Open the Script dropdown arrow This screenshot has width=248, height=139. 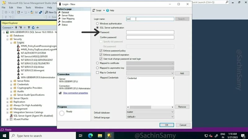click(104, 11)
